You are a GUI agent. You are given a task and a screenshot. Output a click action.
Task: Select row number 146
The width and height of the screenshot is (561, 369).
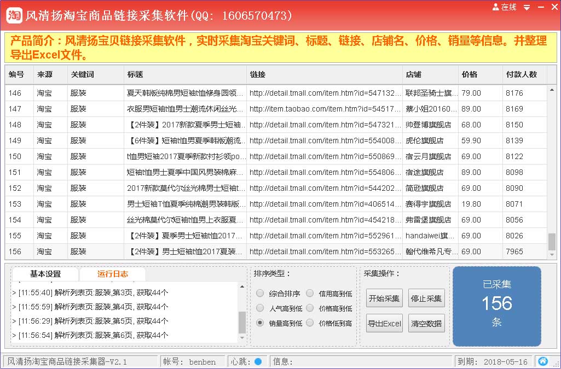(15, 93)
